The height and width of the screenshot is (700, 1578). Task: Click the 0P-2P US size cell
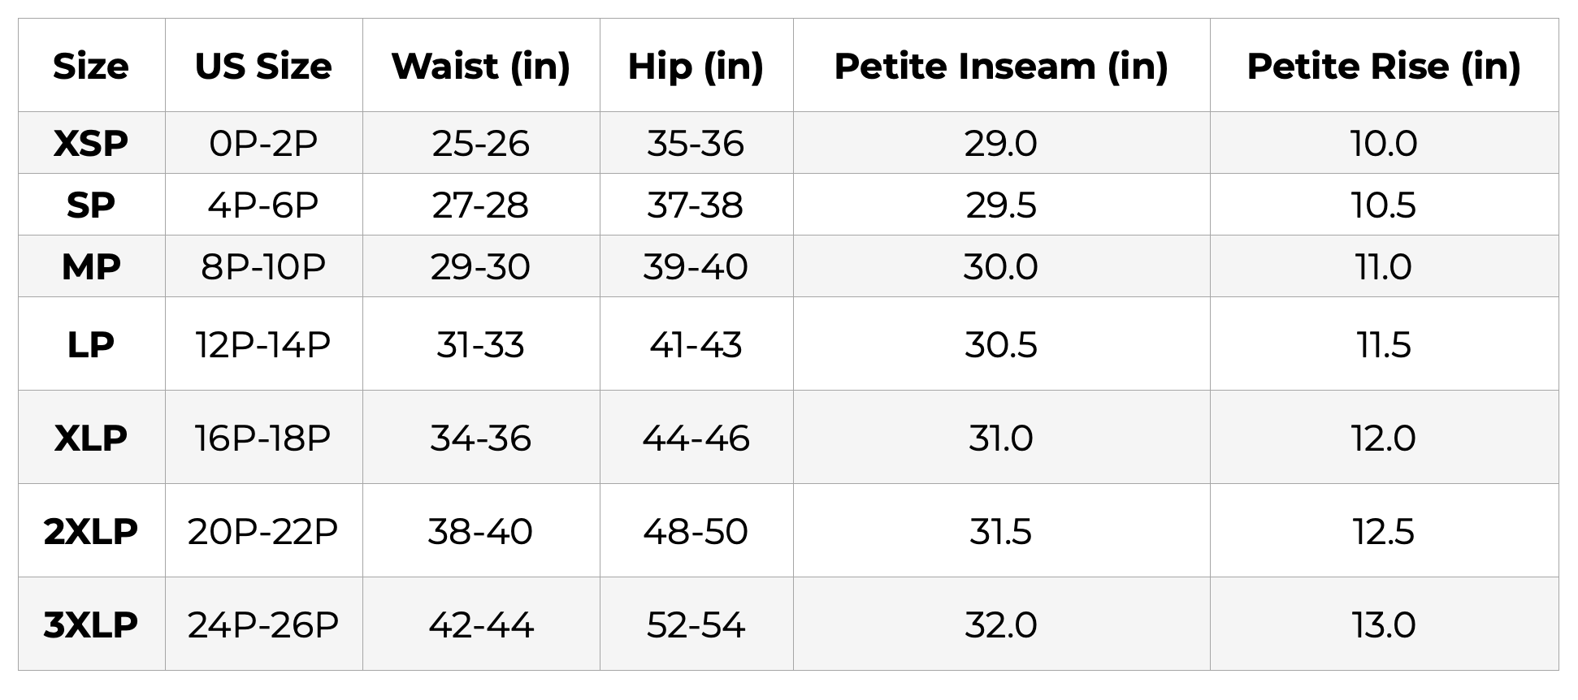click(x=263, y=143)
